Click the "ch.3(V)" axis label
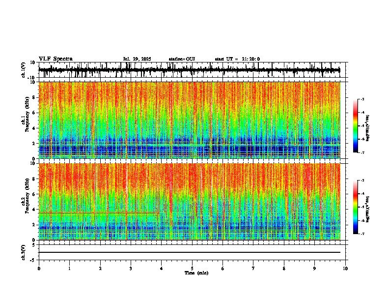The width and height of the screenshot is (389, 301). tap(24, 252)
